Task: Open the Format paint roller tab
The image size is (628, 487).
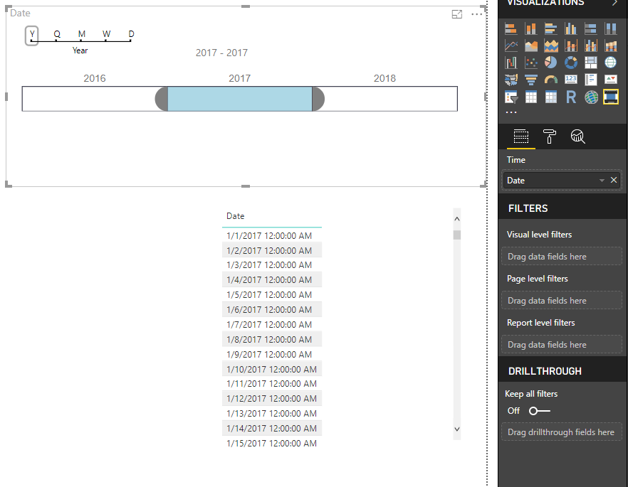Action: 549,137
